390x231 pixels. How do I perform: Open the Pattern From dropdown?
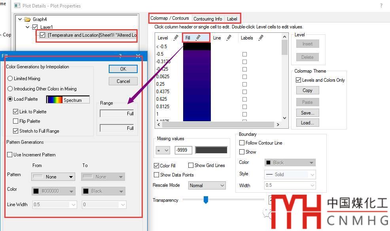click(x=53, y=177)
